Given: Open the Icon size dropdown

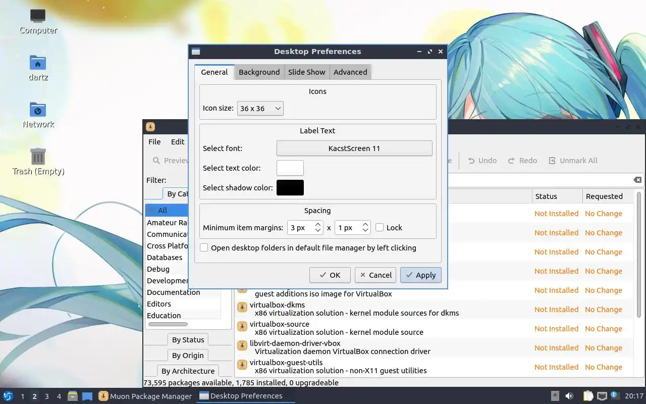Looking at the screenshot, I should 260,109.
